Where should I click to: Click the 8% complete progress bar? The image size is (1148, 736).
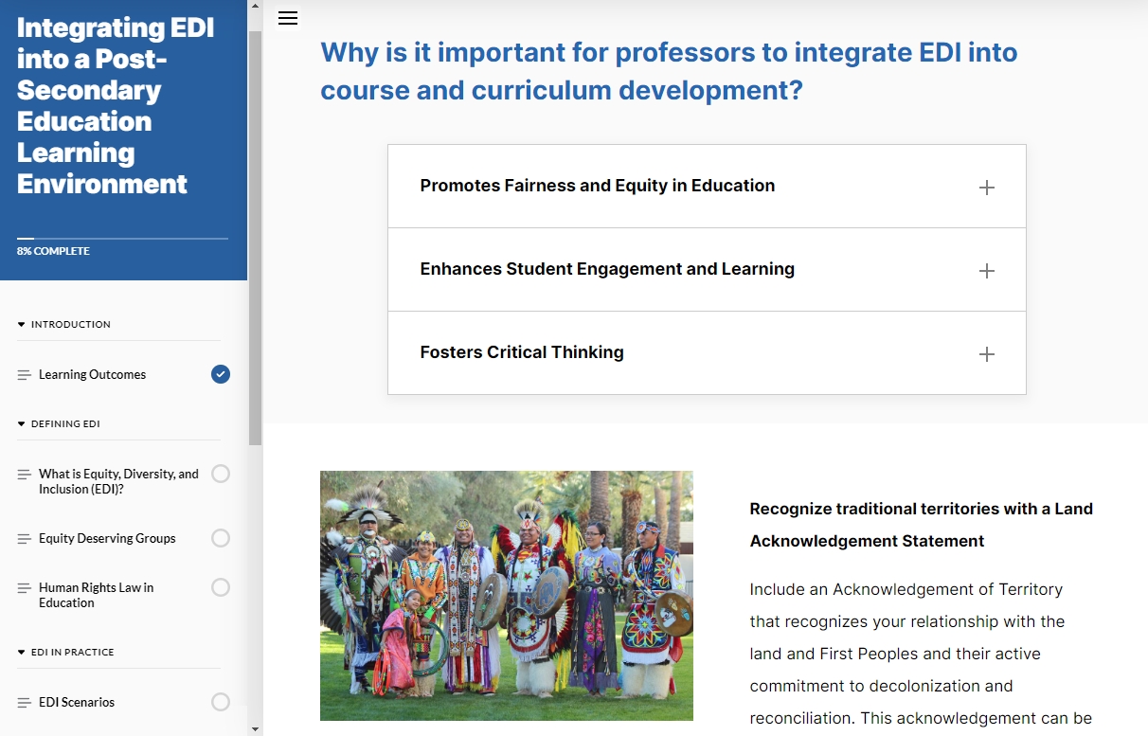pos(121,239)
